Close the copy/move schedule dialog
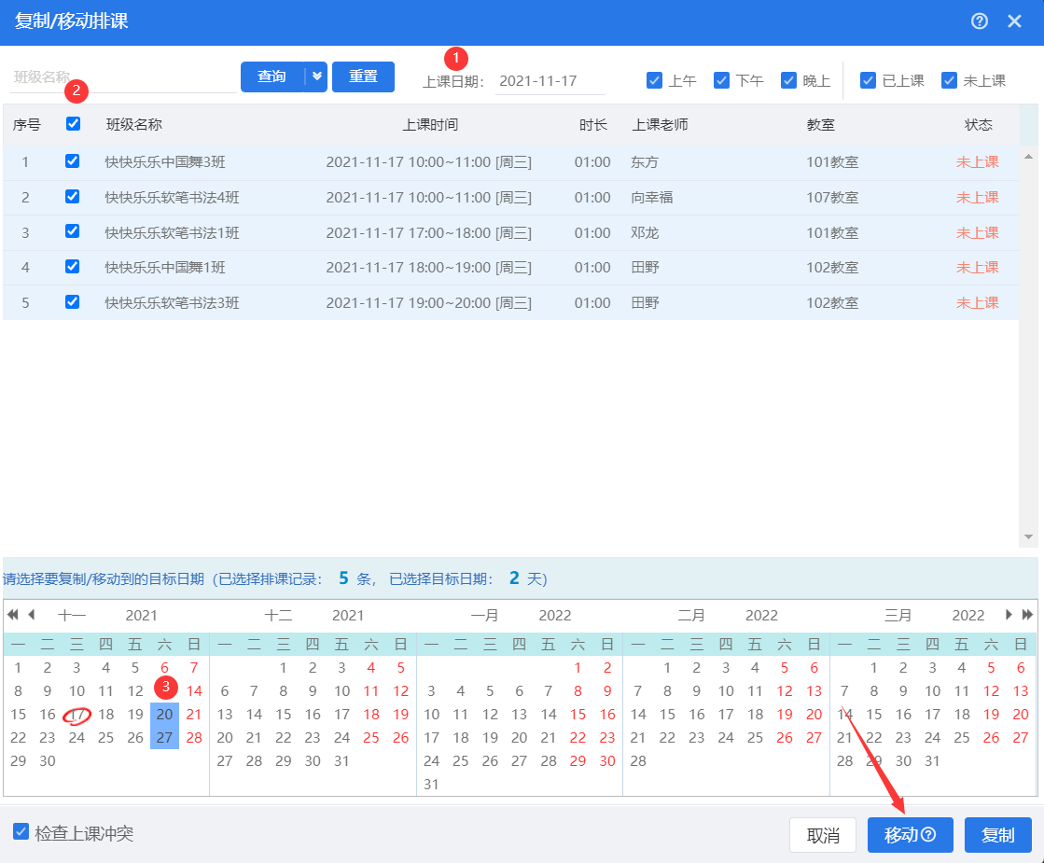This screenshot has height=863, width=1044. point(1014,21)
